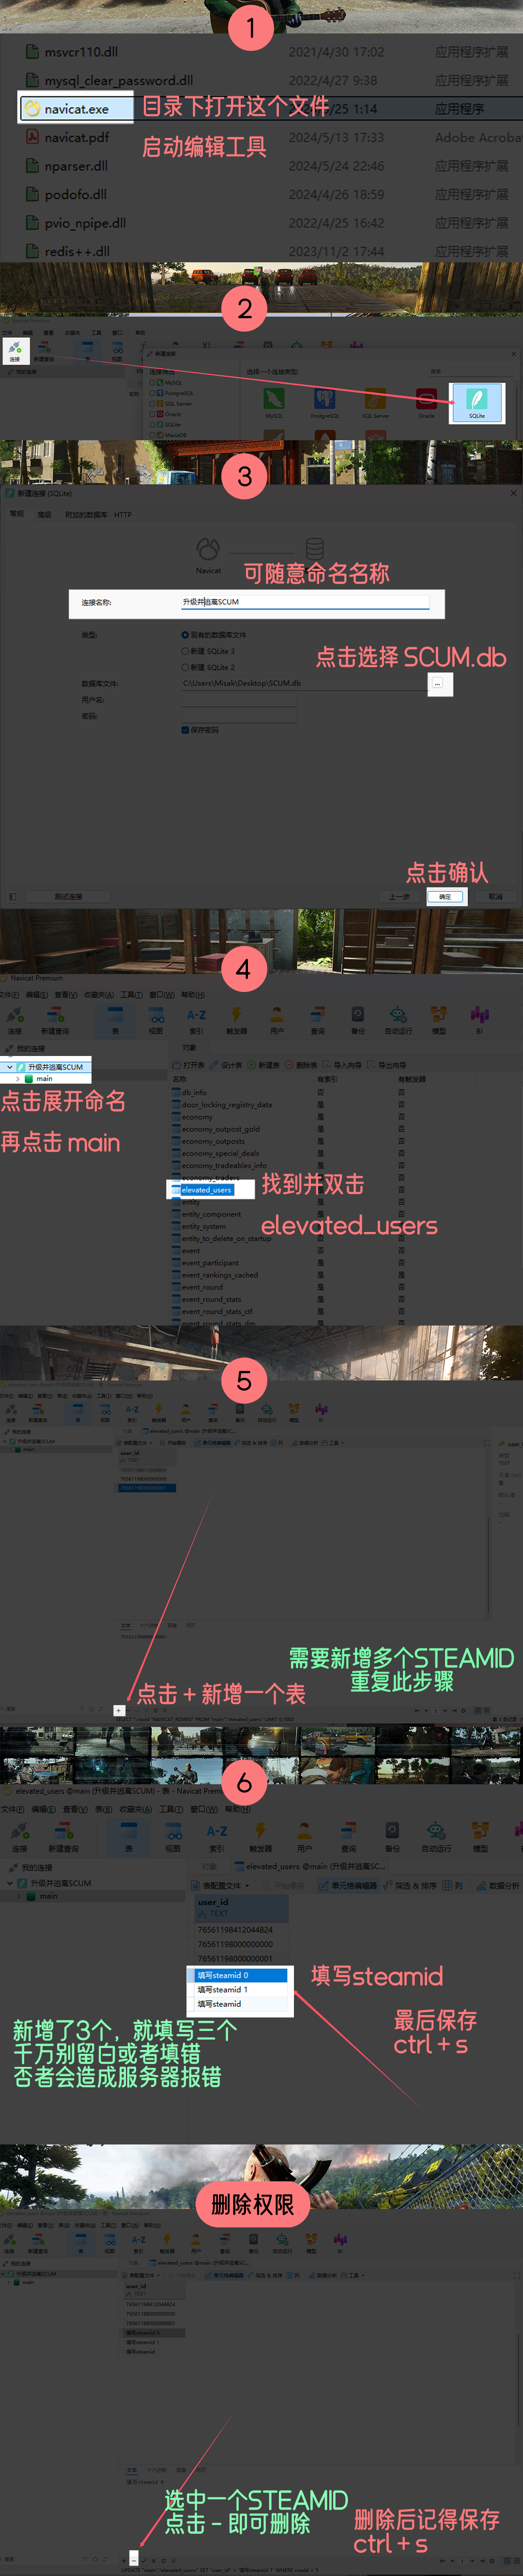Choose SQL Server connection type icon

tap(375, 402)
